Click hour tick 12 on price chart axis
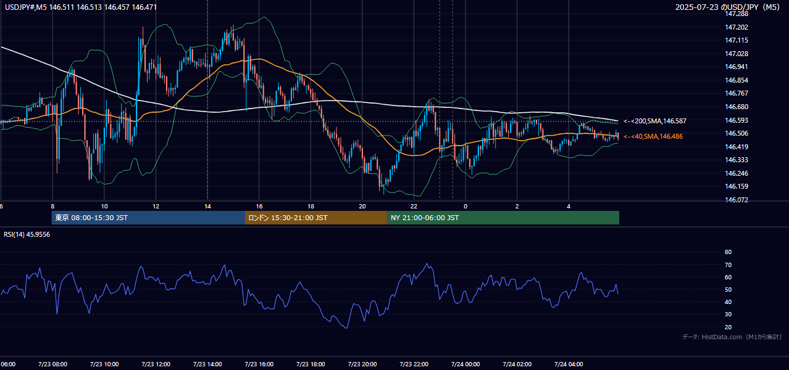This screenshot has width=789, height=370. (x=156, y=206)
